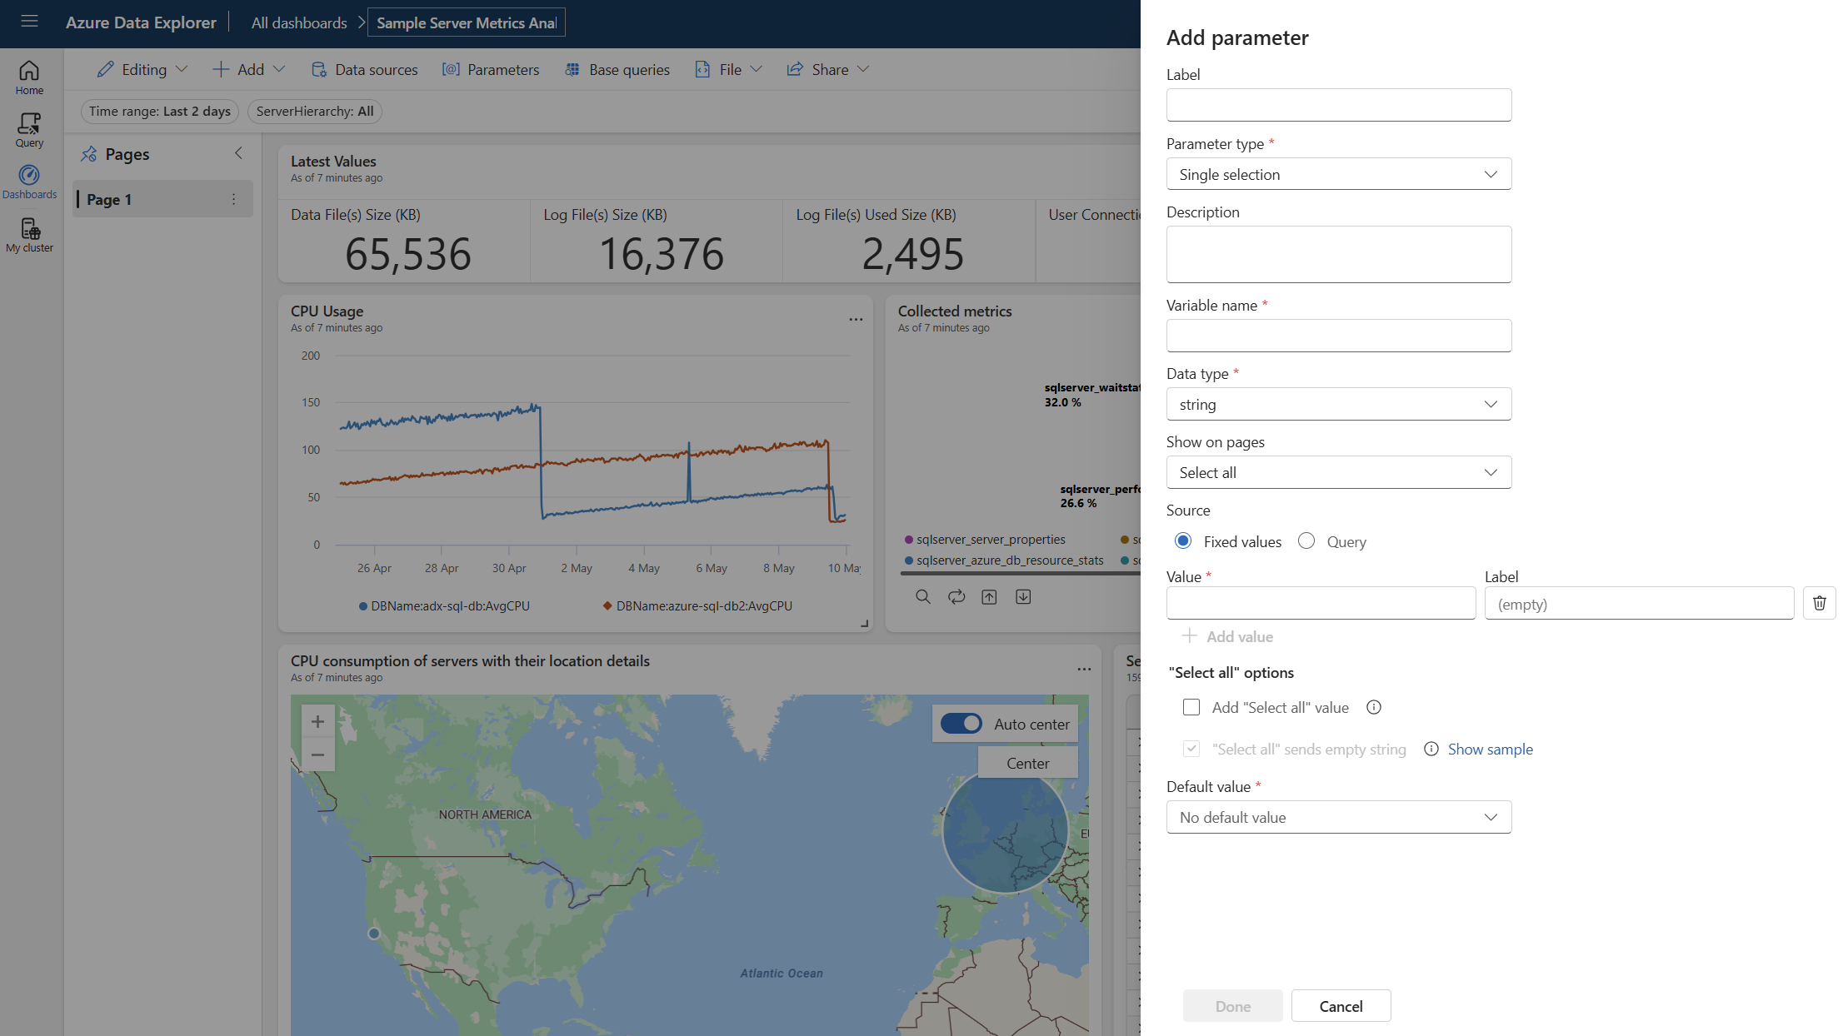Select the Query source radio button
This screenshot has width=1848, height=1036.
(1306, 541)
